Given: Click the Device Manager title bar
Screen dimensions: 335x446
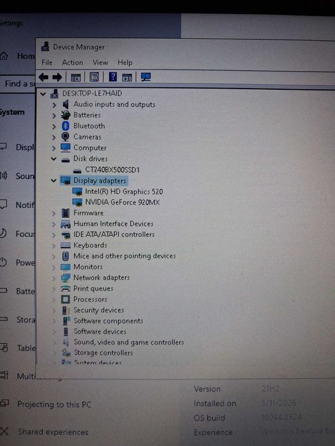Looking at the screenshot, I should (x=185, y=47).
